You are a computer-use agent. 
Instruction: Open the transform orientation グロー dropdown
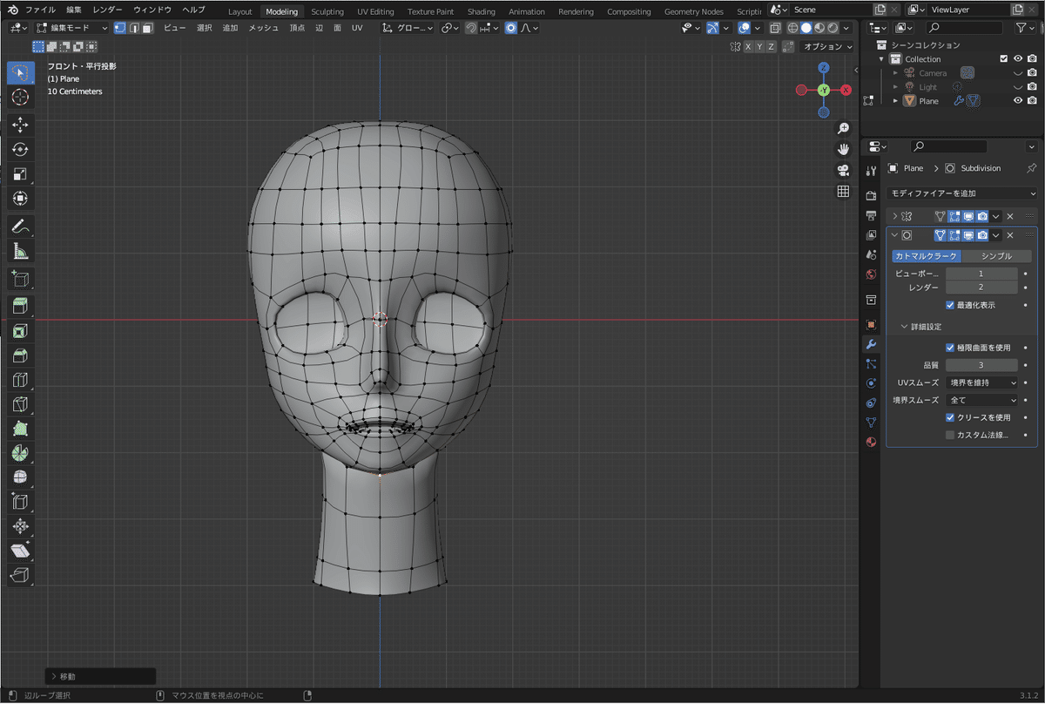point(408,28)
